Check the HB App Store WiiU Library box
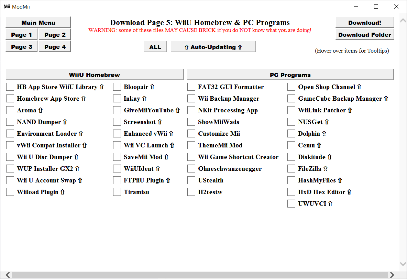Screen dimensions: 407x279 [10, 87]
